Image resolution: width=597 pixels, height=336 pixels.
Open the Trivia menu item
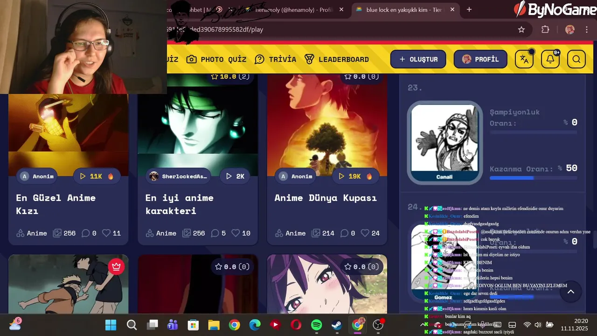tap(276, 59)
